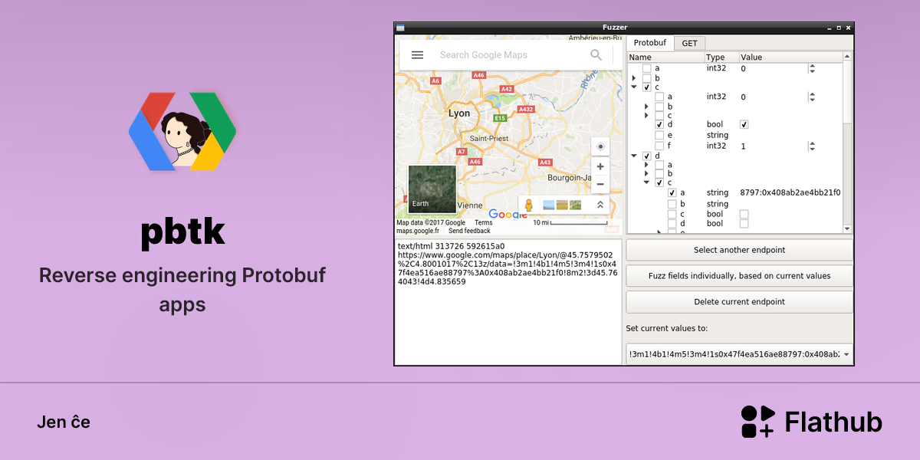Viewport: 920px width, 460px height.
Task: Zoom in with the map plus button
Action: [x=600, y=166]
